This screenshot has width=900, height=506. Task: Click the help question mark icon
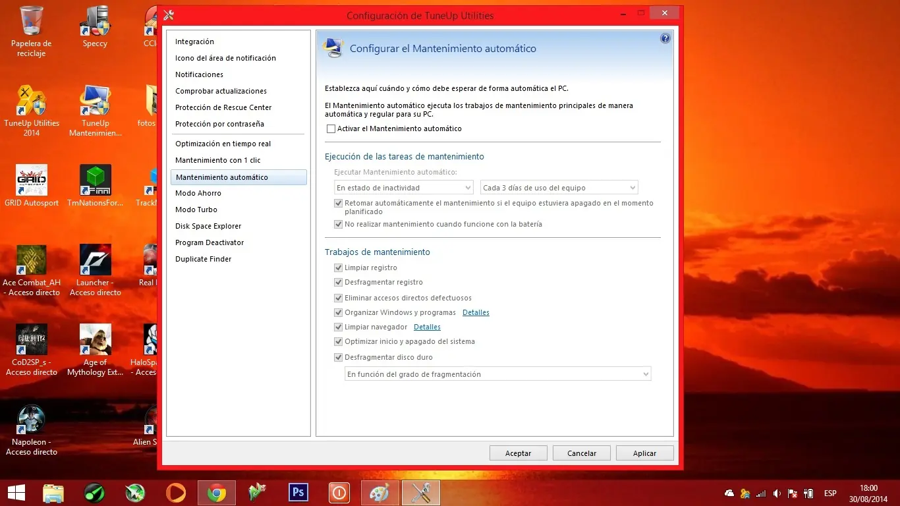point(665,39)
